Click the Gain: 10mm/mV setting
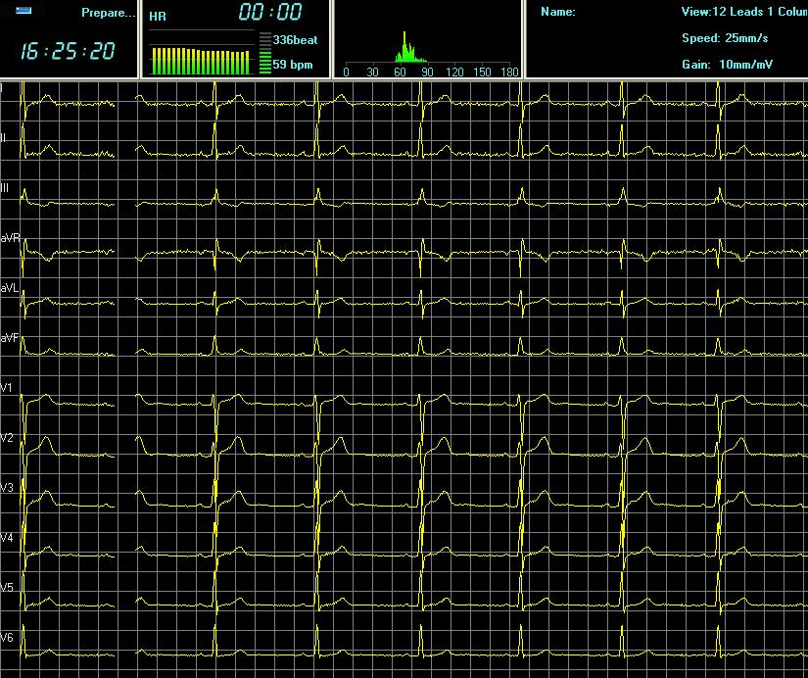Screen dimensions: 808x678 point(727,65)
